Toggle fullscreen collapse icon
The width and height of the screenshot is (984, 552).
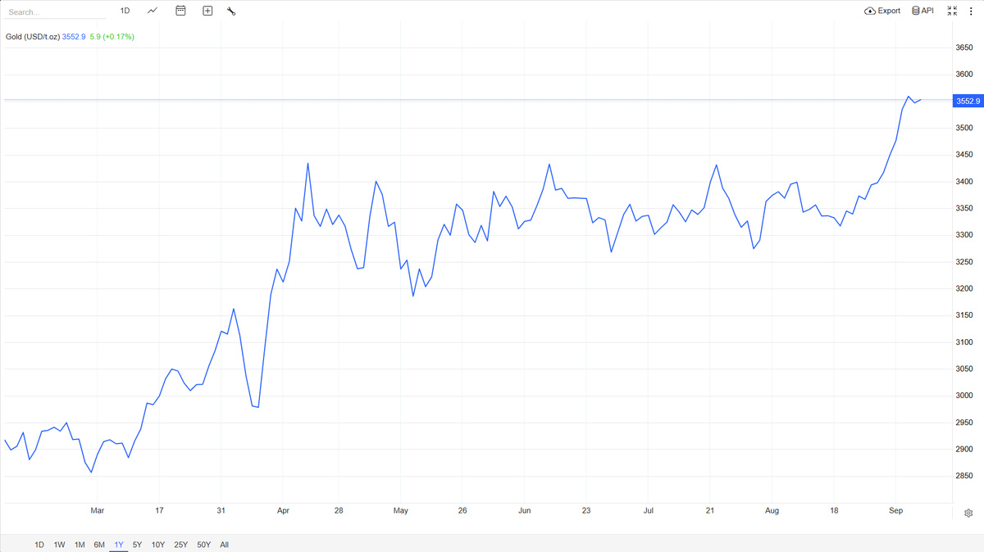point(952,11)
